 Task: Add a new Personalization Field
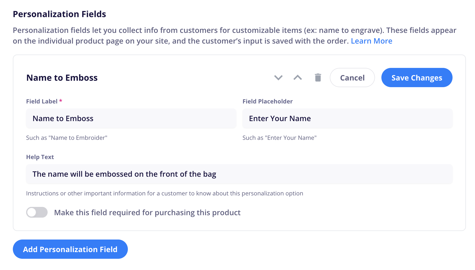click(70, 249)
